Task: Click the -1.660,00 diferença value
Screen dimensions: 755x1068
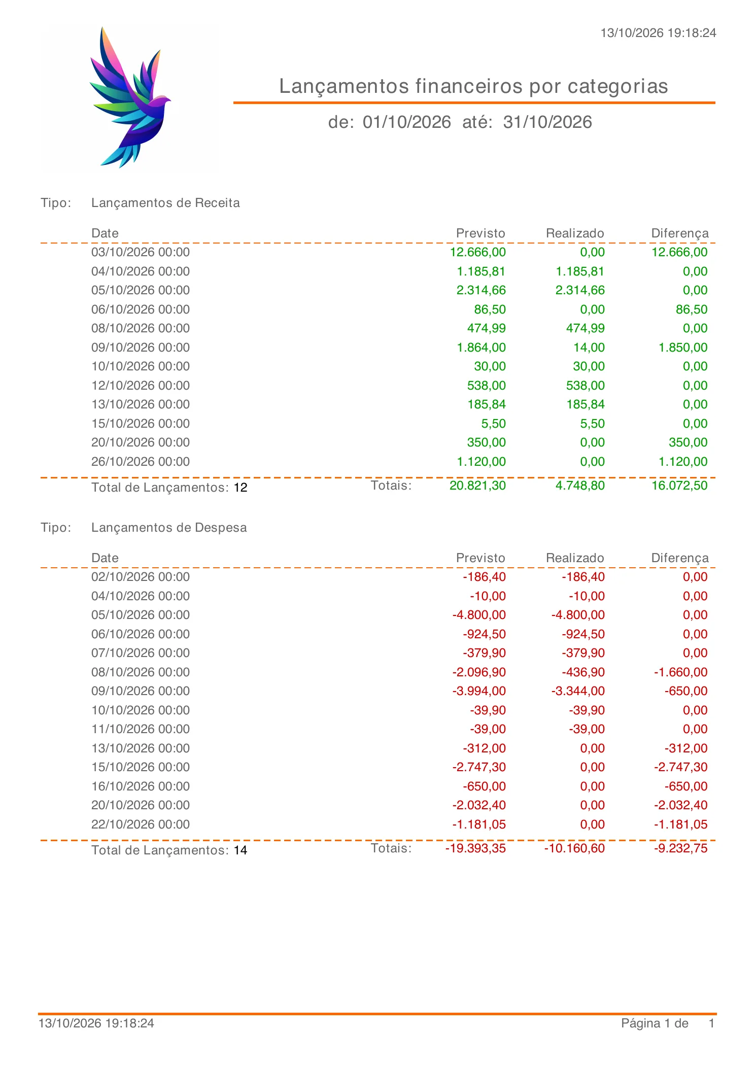Action: [x=680, y=672]
